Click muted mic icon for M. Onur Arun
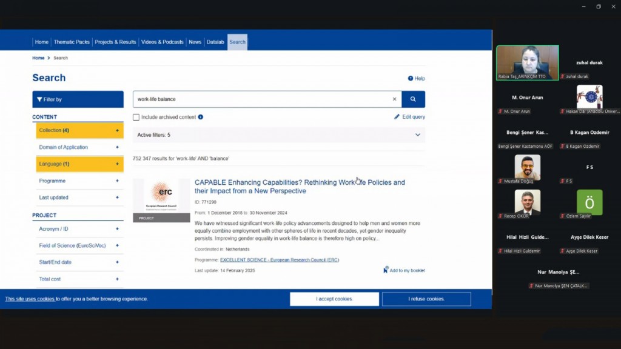Screen dimensions: 621x349 point(500,111)
